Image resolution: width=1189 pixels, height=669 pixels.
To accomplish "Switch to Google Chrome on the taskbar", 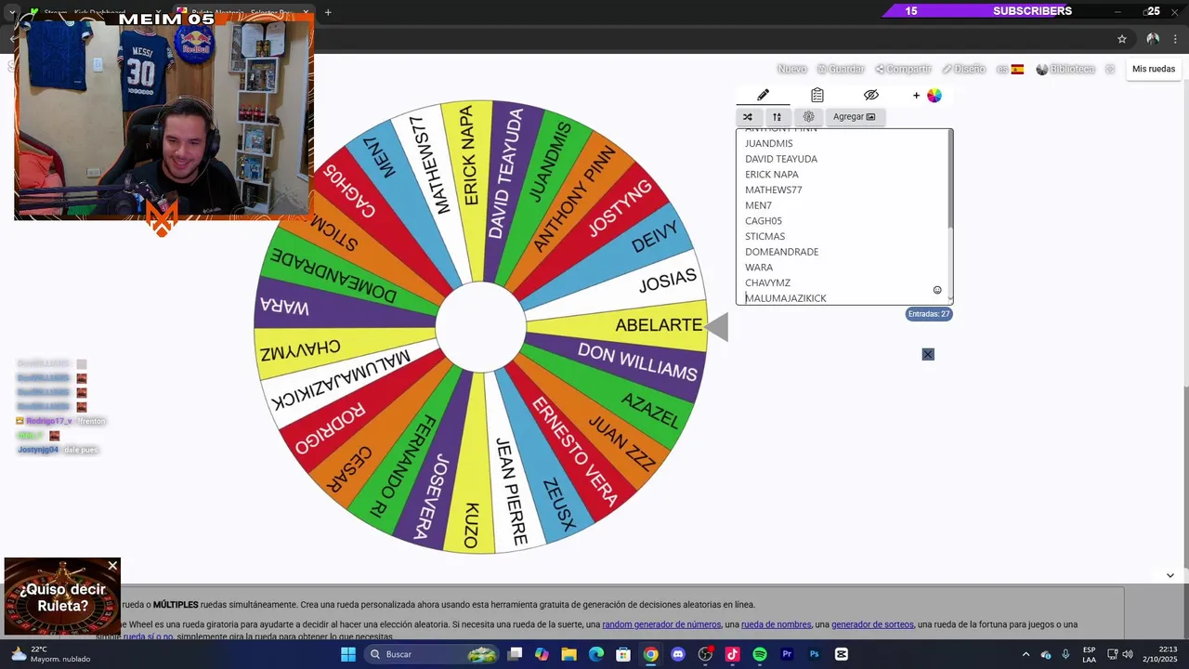I will pos(651,654).
